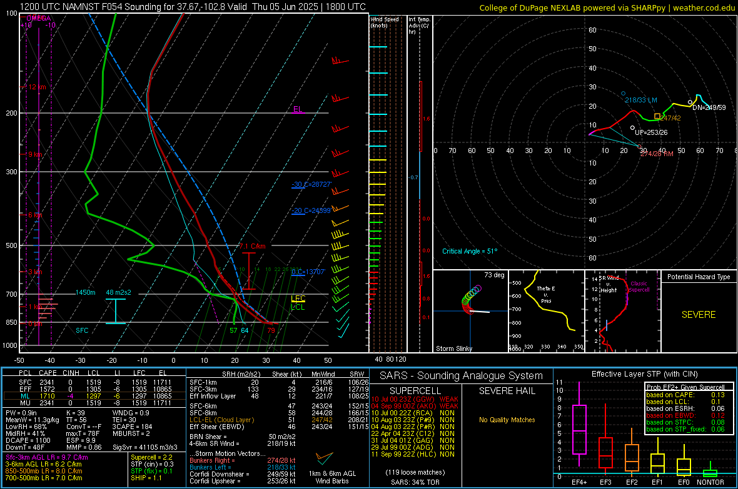Select the surface dewpoint value '57'
738x489 pixels.
(x=233, y=330)
